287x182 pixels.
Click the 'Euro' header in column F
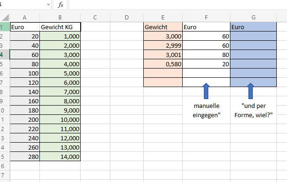[206, 27]
